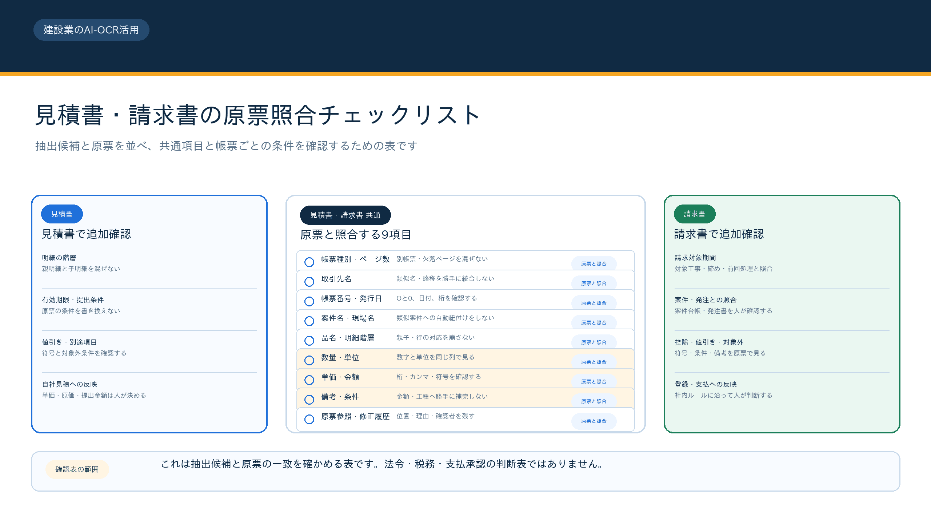931x524 pixels.
Task: Tick the circle for 備考・条件
Action: 309,400
